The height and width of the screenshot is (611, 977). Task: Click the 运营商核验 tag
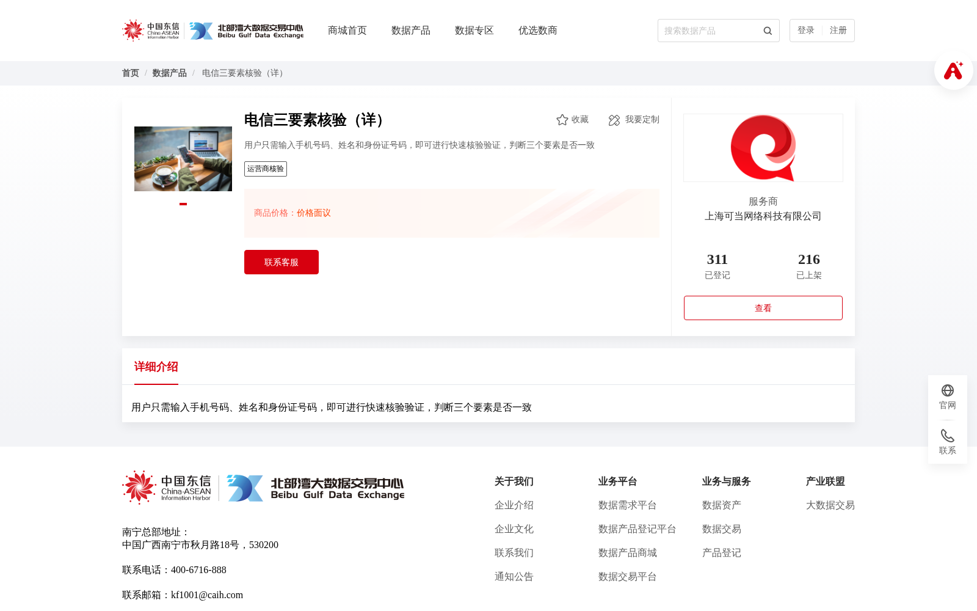[x=266, y=169]
